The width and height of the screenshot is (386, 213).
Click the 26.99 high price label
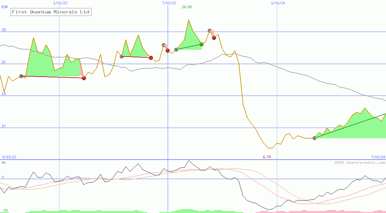(187, 7)
